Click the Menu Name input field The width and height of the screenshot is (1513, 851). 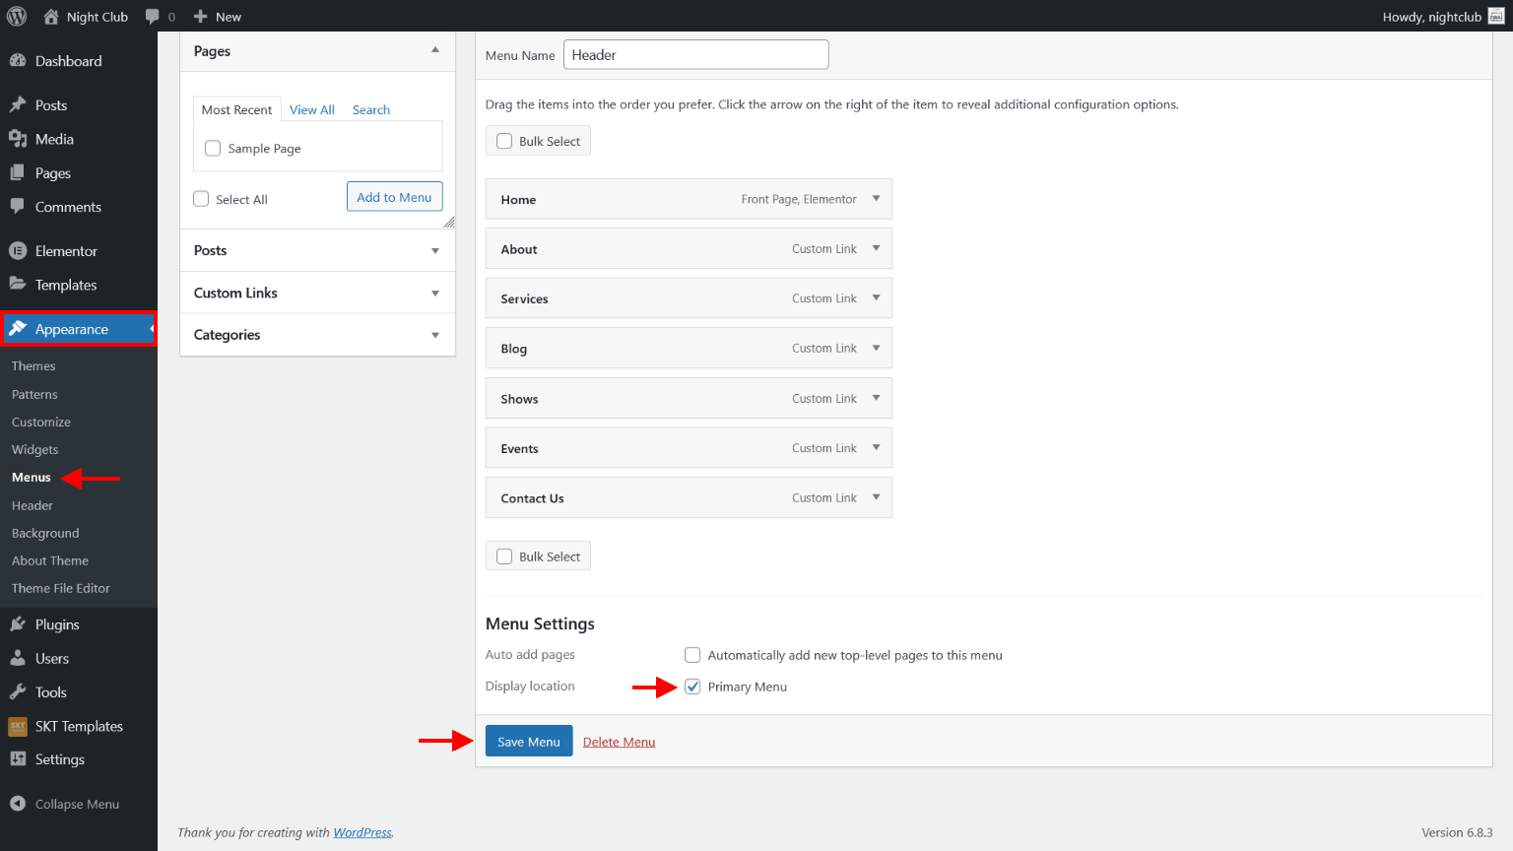tap(695, 55)
